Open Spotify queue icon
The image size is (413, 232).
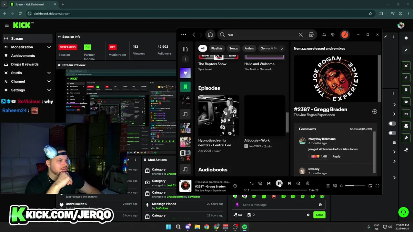coord(328,186)
